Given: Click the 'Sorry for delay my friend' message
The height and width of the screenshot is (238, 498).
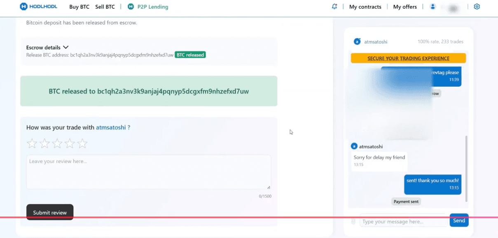Looking at the screenshot, I should pos(379,160).
